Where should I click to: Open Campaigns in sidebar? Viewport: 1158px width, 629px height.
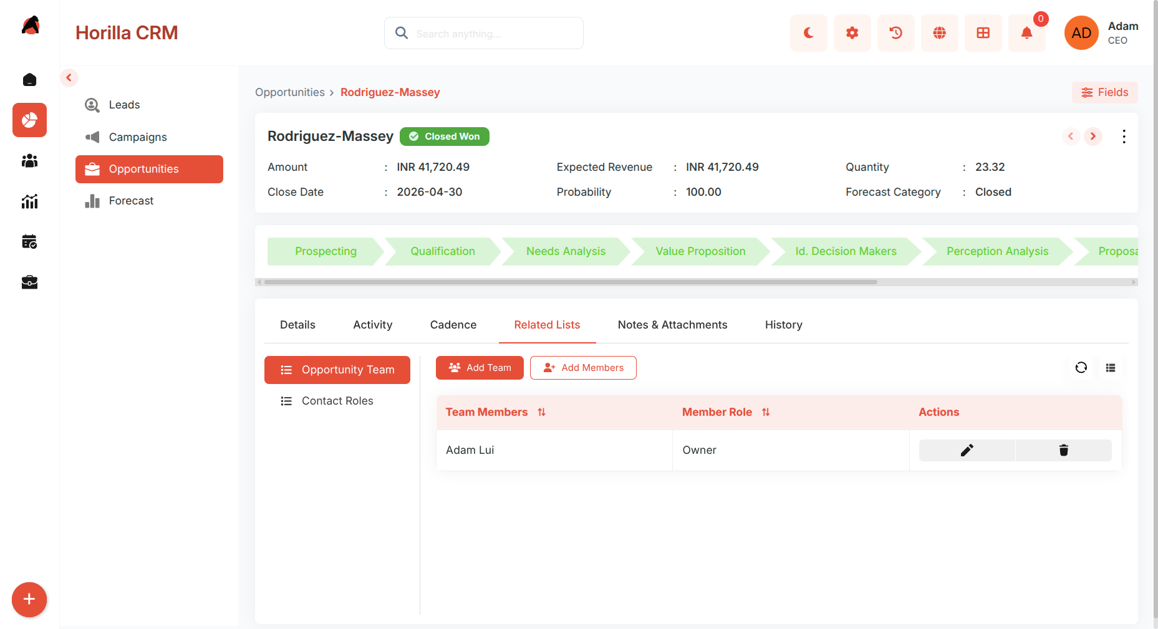[149, 137]
